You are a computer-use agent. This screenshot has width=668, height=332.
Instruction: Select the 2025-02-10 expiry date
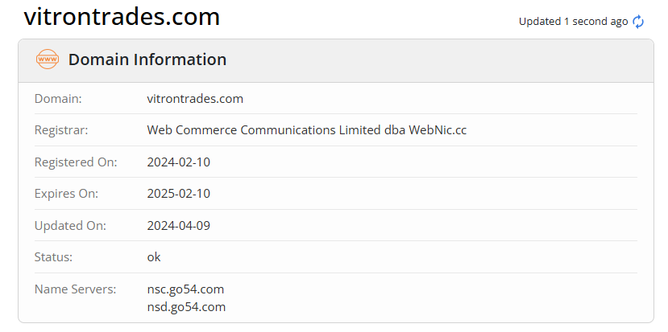pyautogui.click(x=178, y=194)
